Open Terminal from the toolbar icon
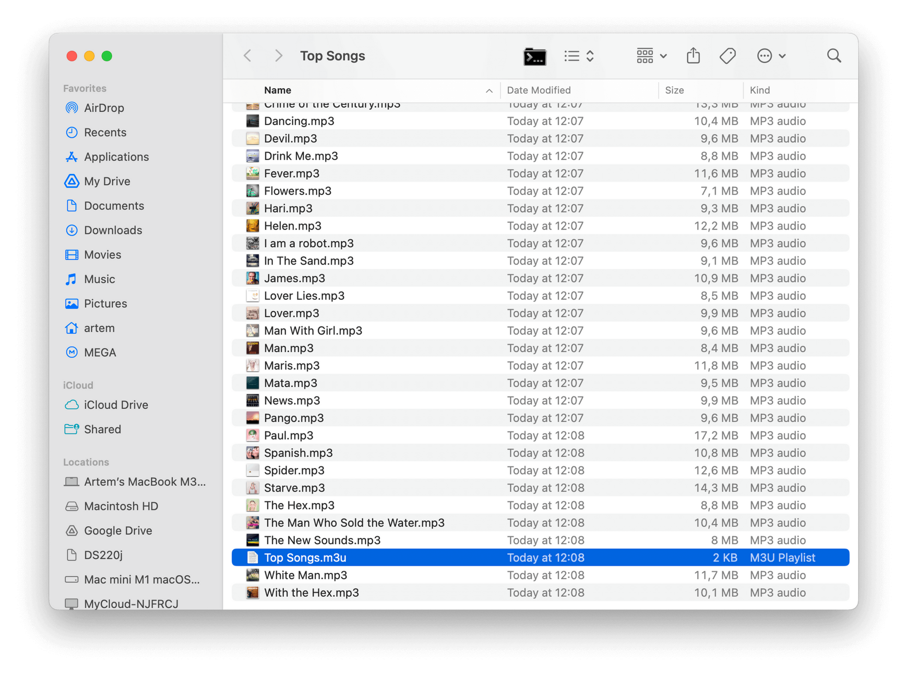This screenshot has width=907, height=674. coord(534,56)
